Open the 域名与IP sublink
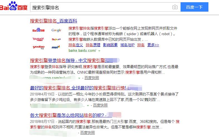Screen dimensions: 219x137 pyautogui.click(x=127, y=45)
